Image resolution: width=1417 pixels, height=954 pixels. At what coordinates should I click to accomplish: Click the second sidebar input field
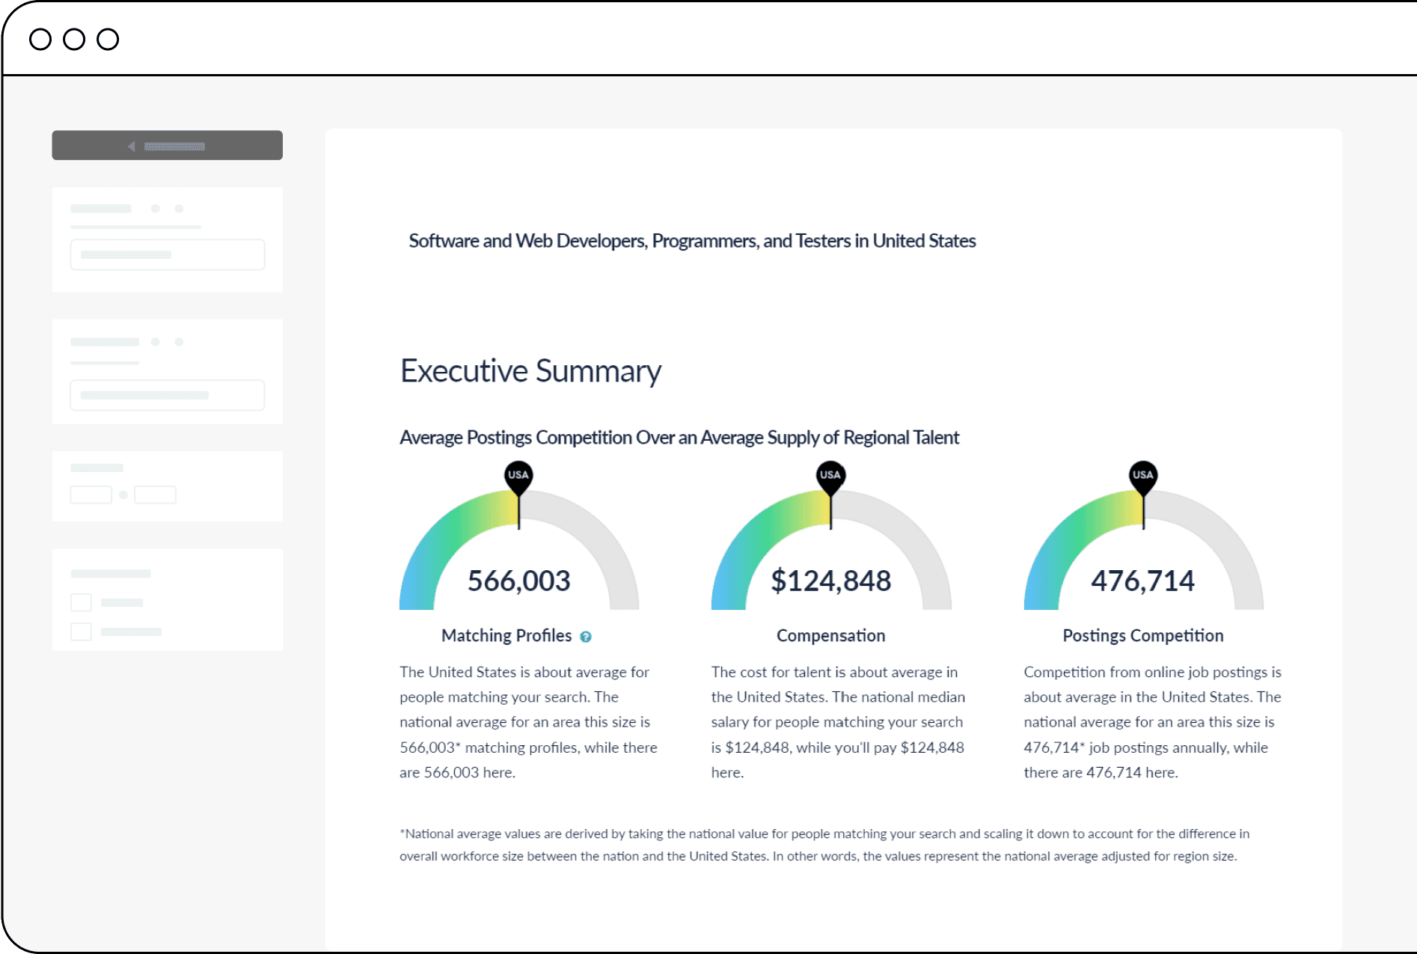point(168,395)
